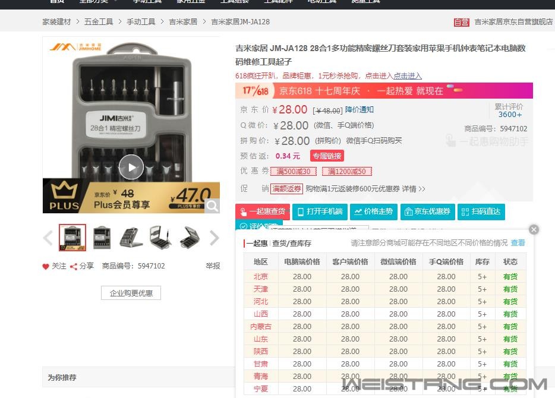Claim the 满500减30 coupon
The height and width of the screenshot is (398, 555).
[x=294, y=172]
